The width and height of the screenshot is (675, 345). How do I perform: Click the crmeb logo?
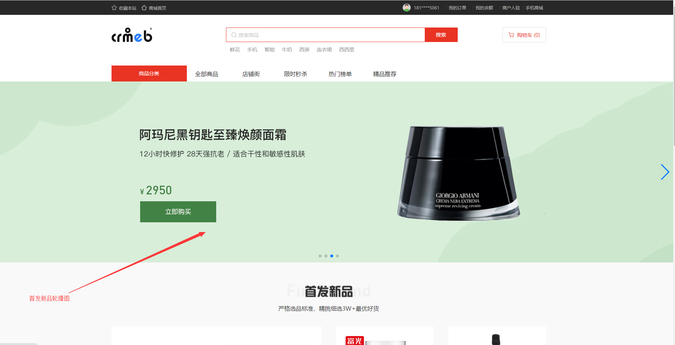[132, 35]
